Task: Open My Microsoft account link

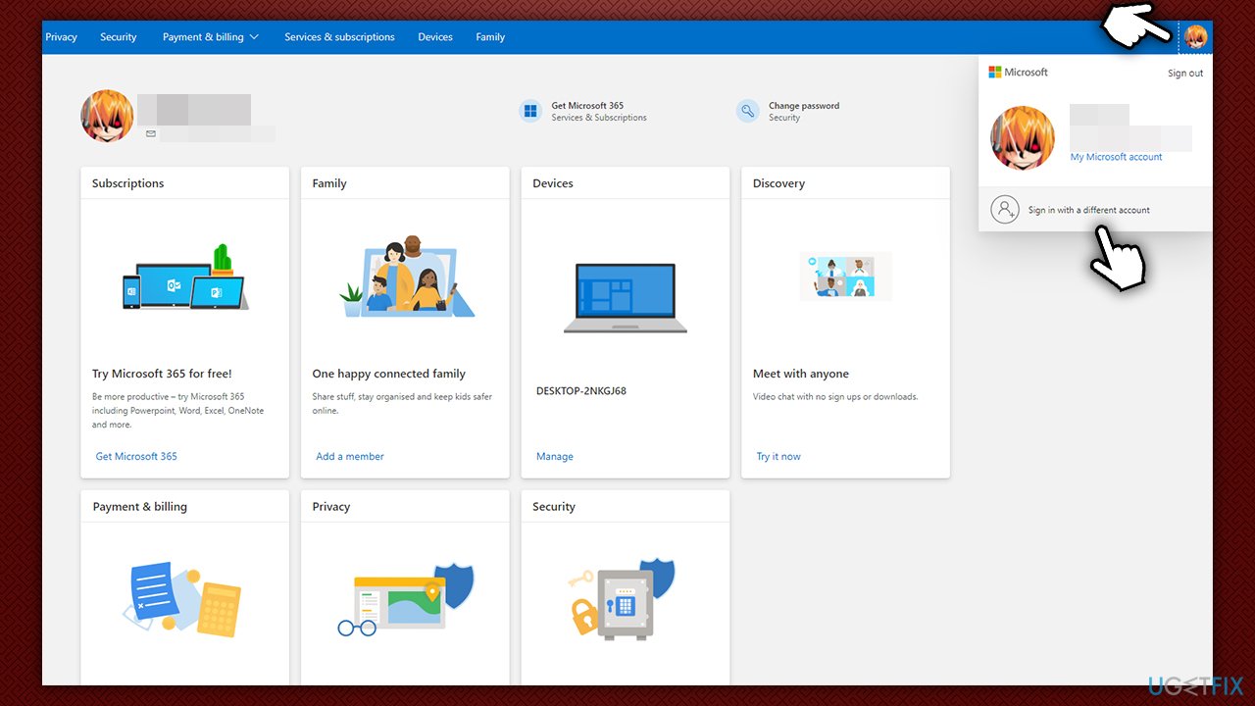Action: [x=1116, y=157]
